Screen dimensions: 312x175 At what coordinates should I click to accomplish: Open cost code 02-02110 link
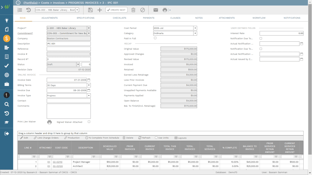[x=58, y=162]
